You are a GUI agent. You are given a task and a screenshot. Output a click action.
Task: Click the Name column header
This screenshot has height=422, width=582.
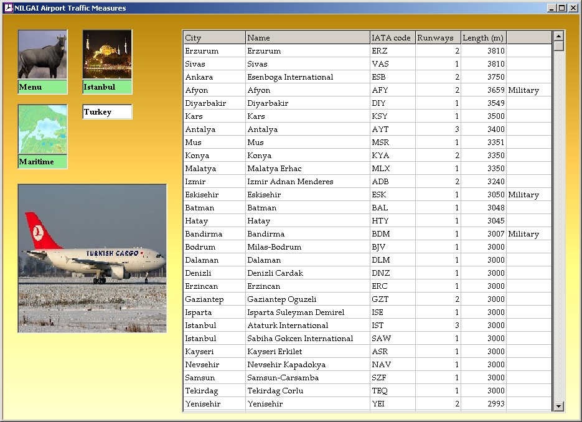pyautogui.click(x=307, y=38)
